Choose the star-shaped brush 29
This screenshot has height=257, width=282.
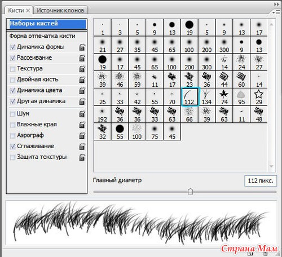259,97
